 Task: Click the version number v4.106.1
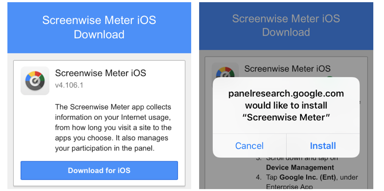(69, 85)
